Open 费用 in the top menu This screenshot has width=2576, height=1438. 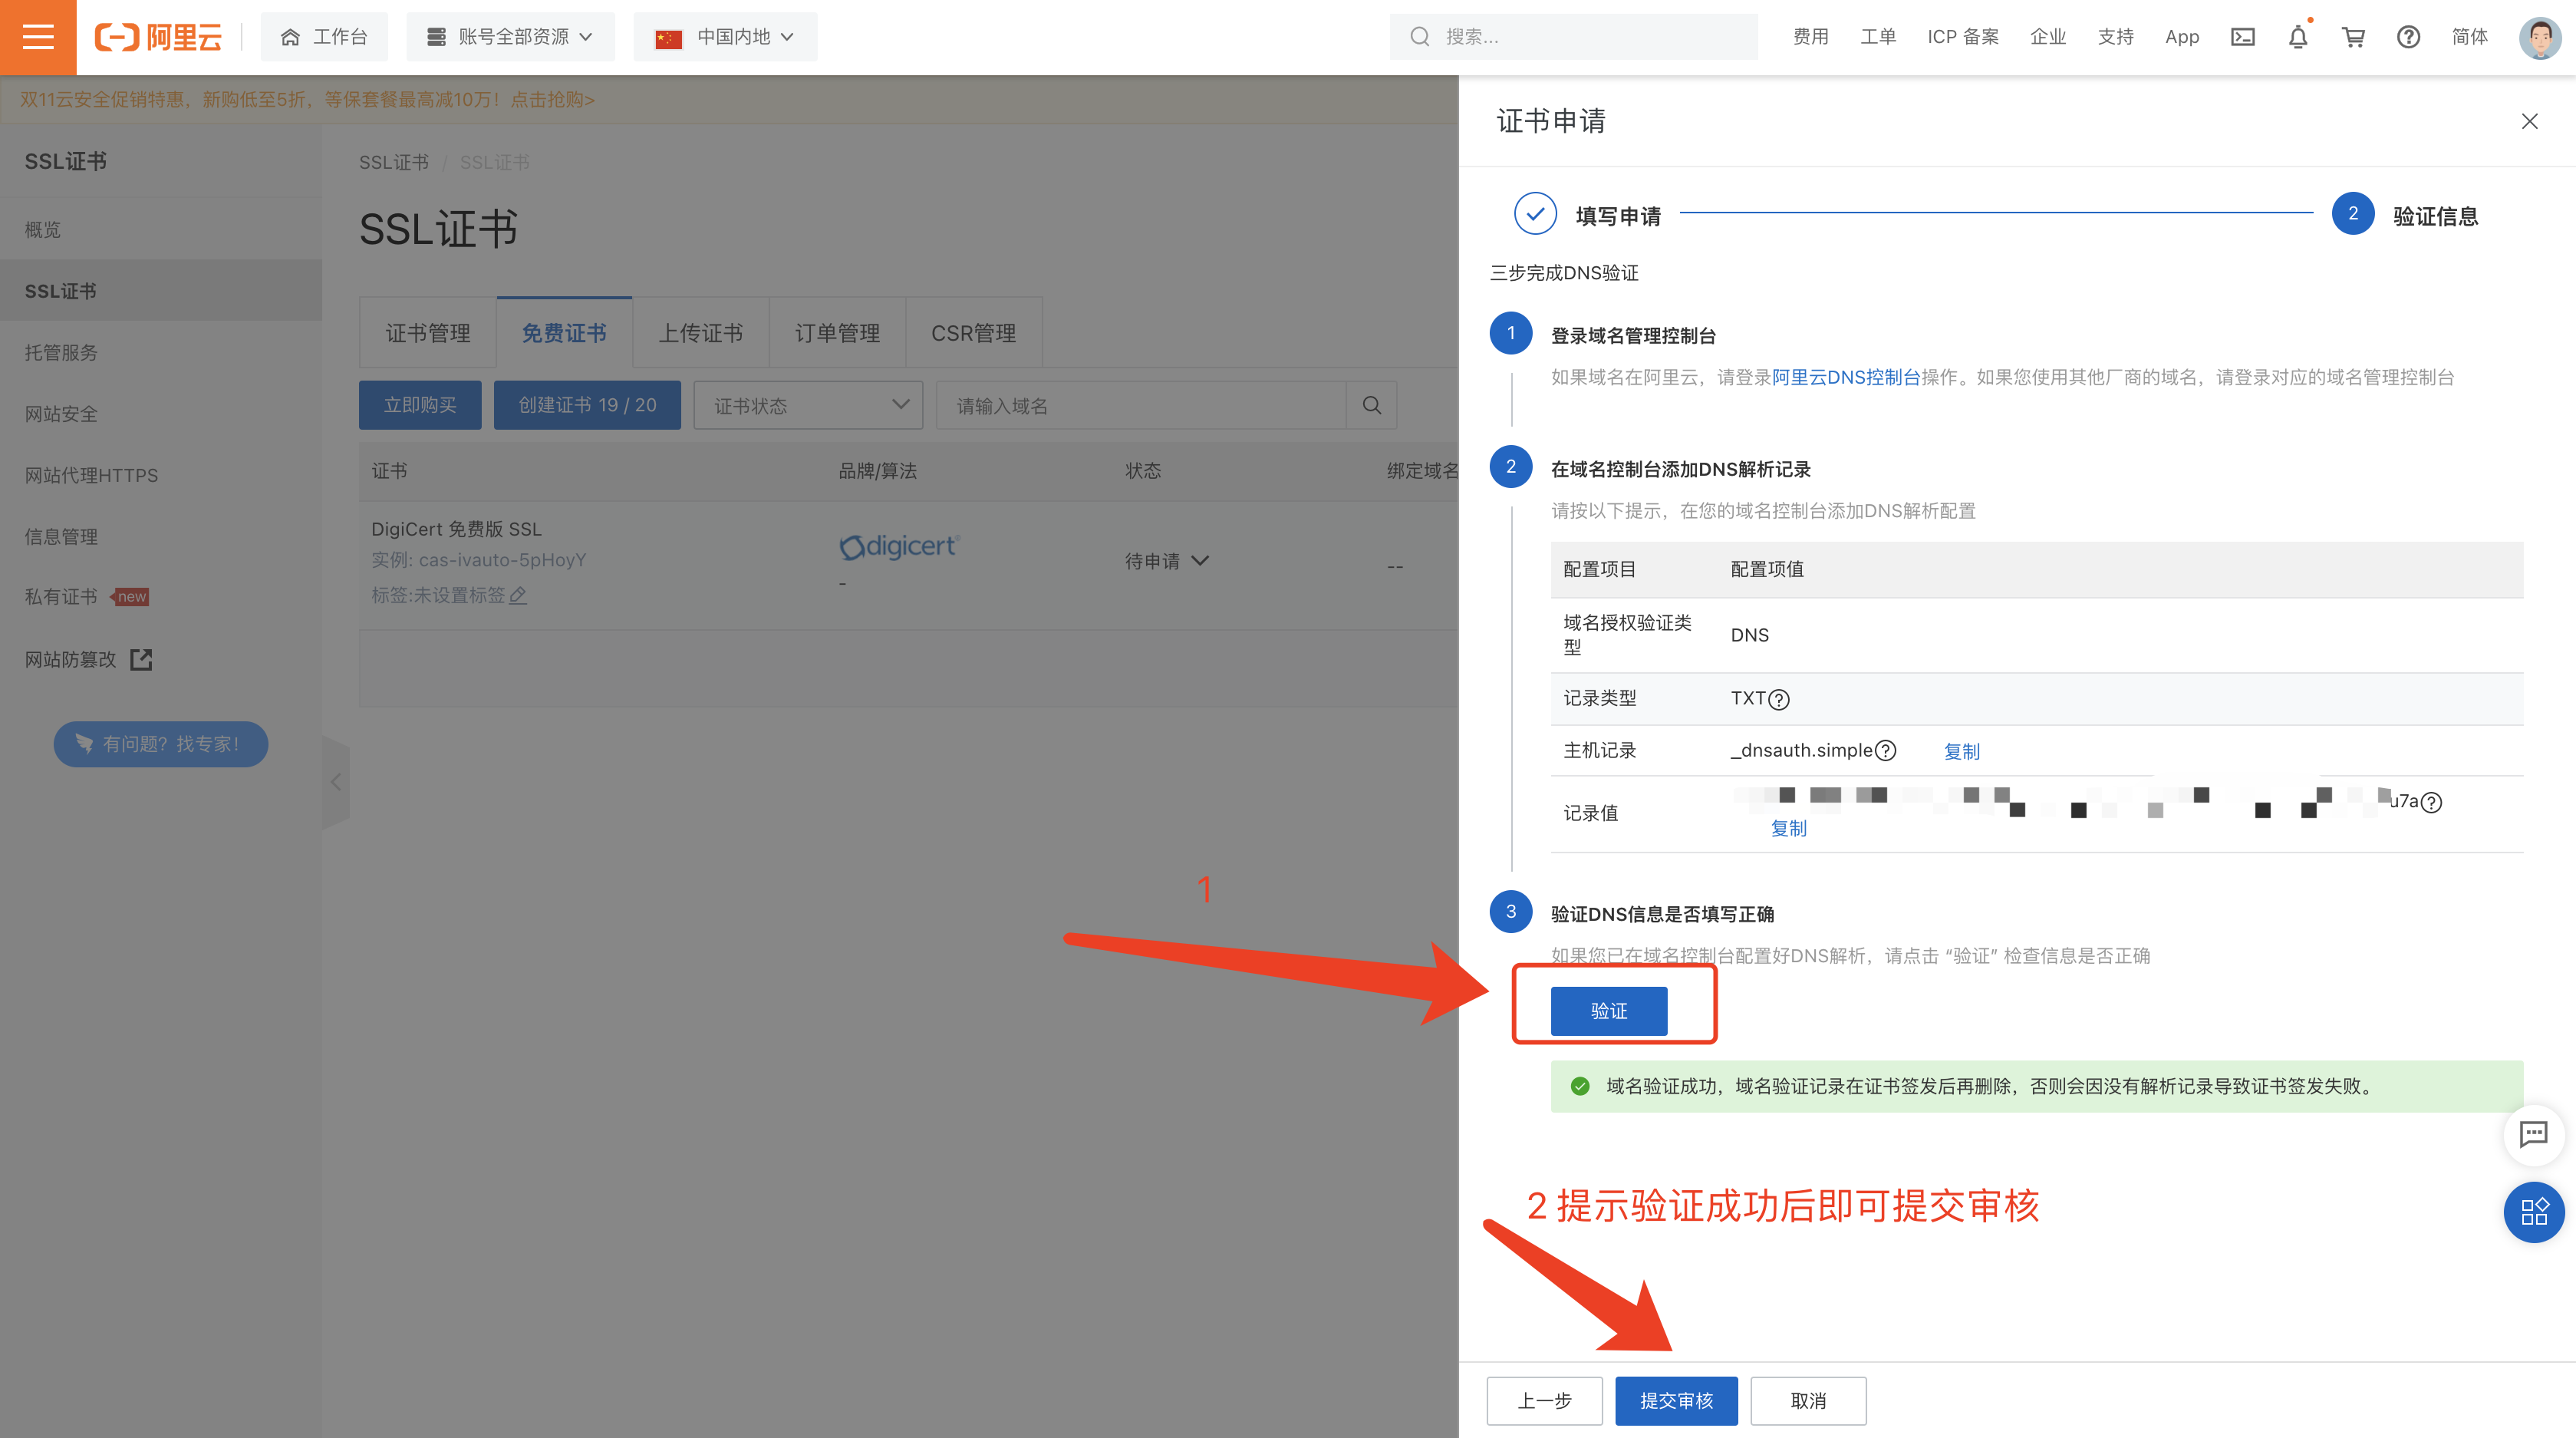click(x=1810, y=37)
